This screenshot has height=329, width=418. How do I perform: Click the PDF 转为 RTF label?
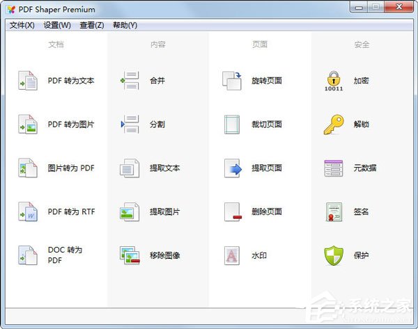point(71,211)
